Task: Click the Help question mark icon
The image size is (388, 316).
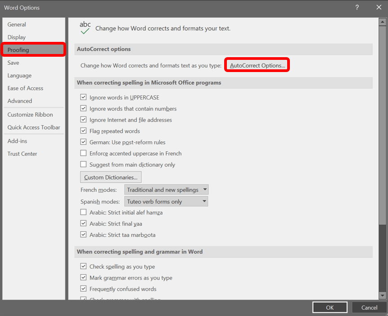Action: coord(357,7)
